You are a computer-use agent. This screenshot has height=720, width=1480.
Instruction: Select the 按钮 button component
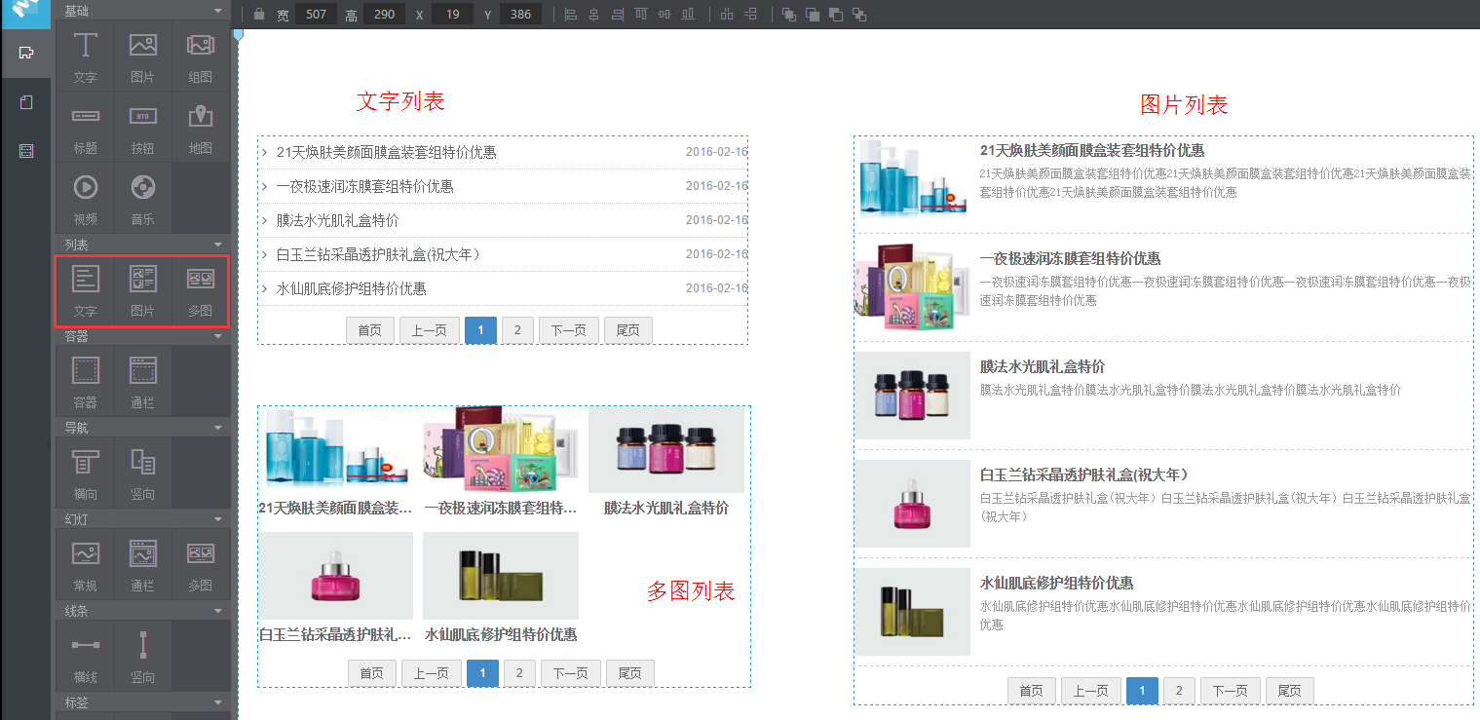click(143, 127)
